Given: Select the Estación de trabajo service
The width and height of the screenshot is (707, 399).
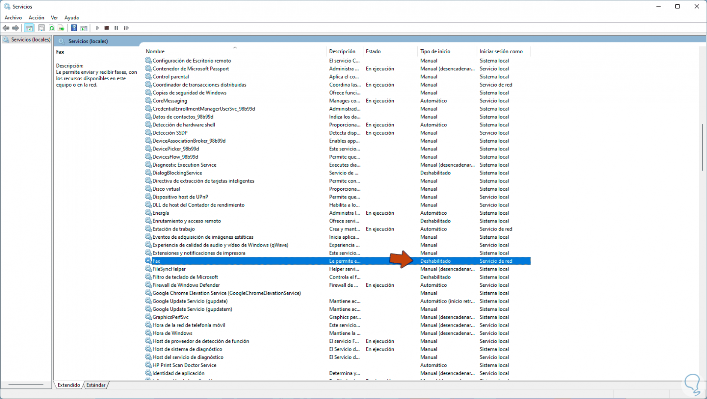Looking at the screenshot, I should click(338, 229).
